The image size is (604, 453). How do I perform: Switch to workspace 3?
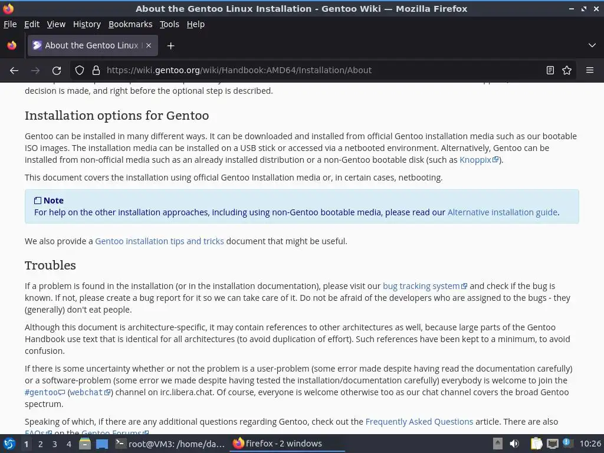click(x=55, y=444)
